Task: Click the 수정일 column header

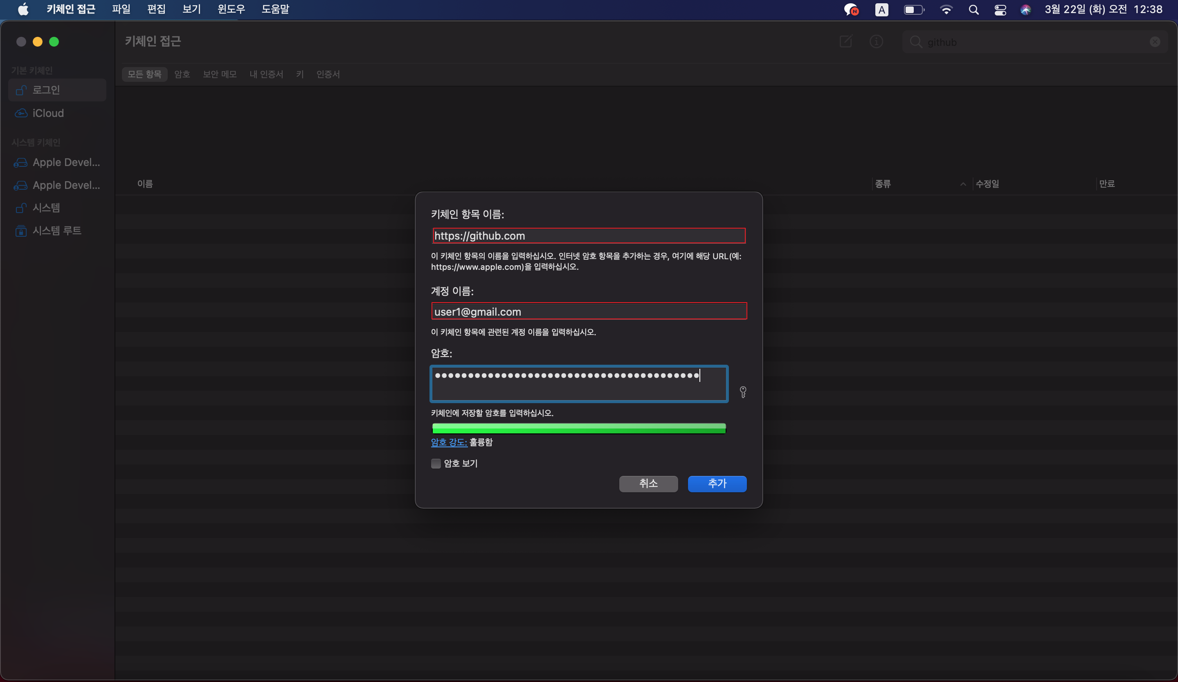Action: 987,184
